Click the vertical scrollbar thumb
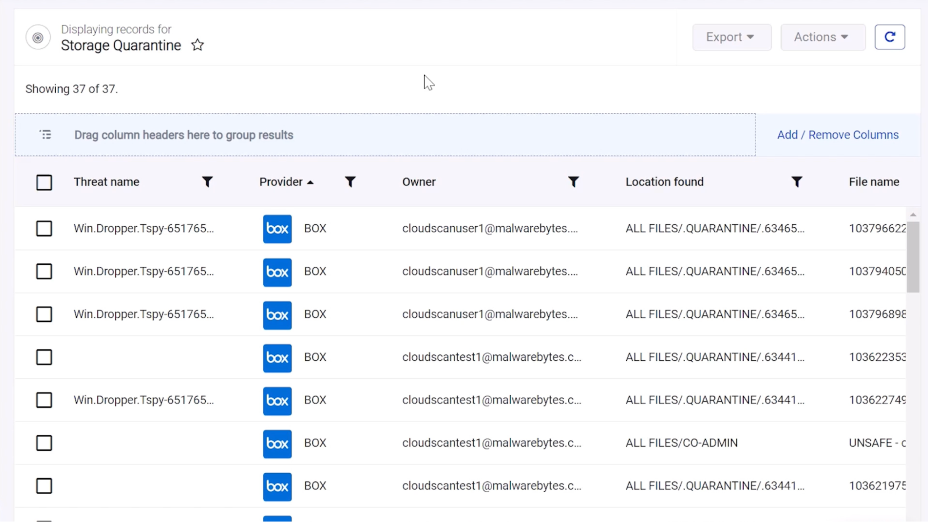The image size is (928, 522). tap(913, 257)
